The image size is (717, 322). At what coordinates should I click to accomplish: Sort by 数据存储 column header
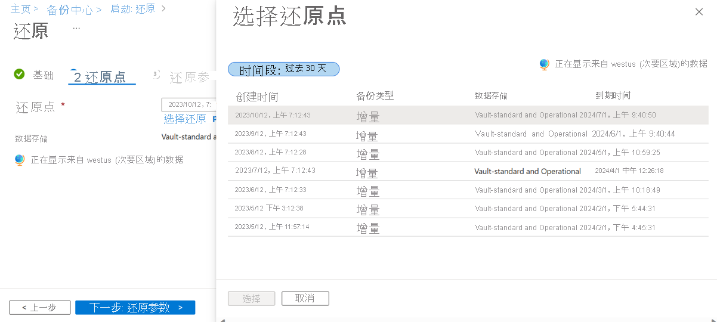click(x=491, y=95)
